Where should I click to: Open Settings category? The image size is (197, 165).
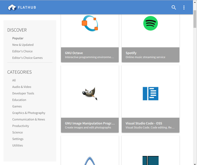18,139
